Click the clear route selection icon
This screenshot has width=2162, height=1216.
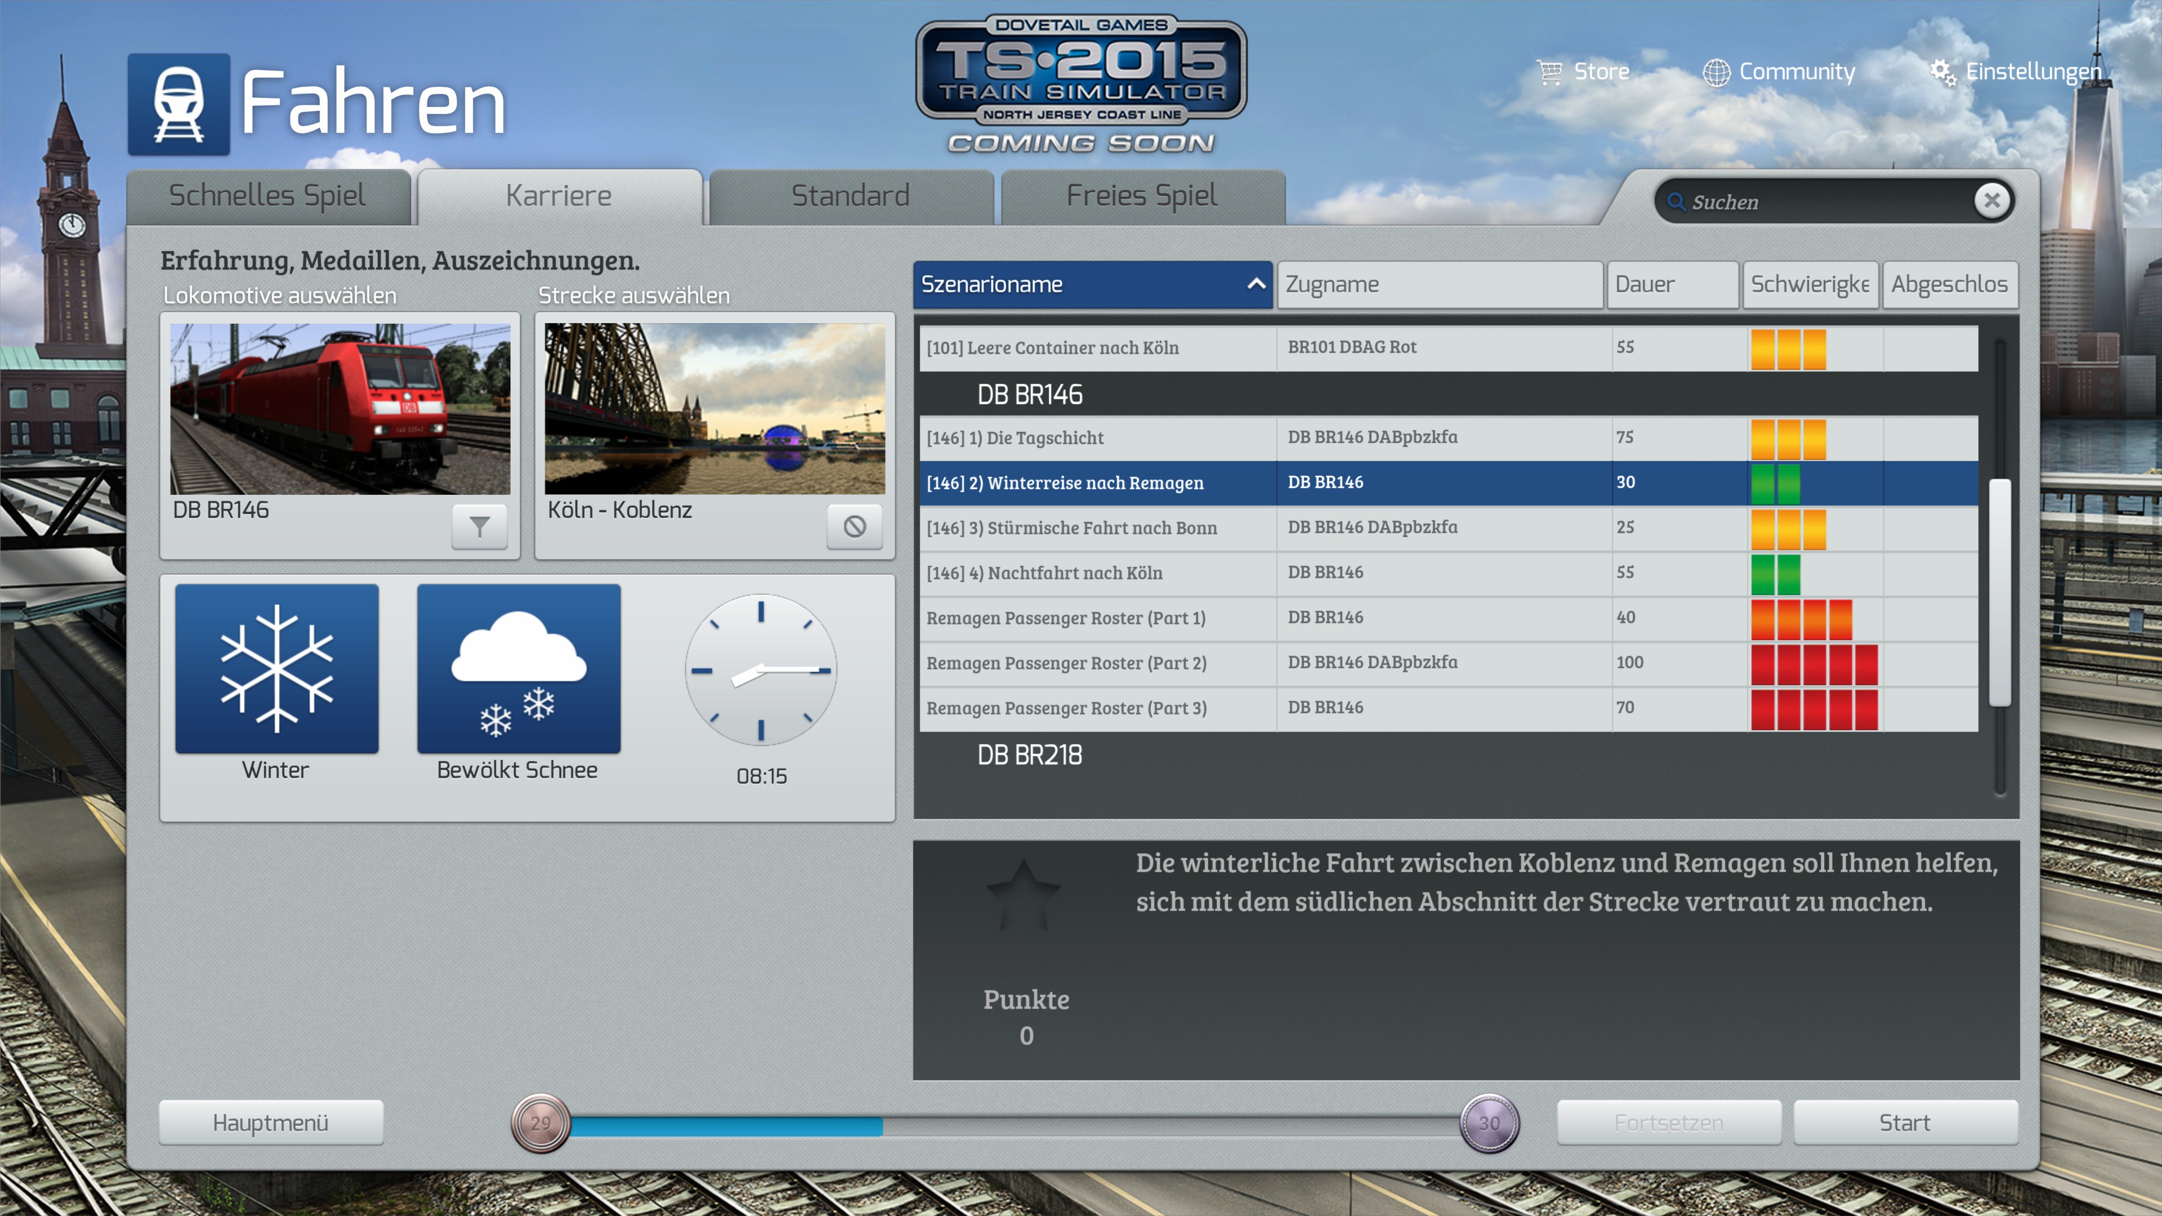[x=854, y=526]
